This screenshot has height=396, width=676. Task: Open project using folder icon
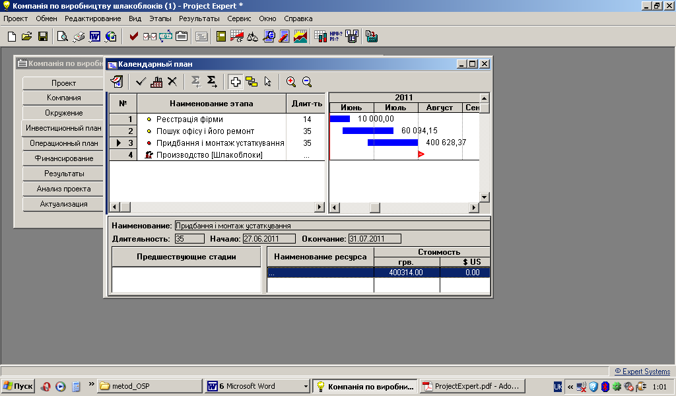tap(26, 36)
